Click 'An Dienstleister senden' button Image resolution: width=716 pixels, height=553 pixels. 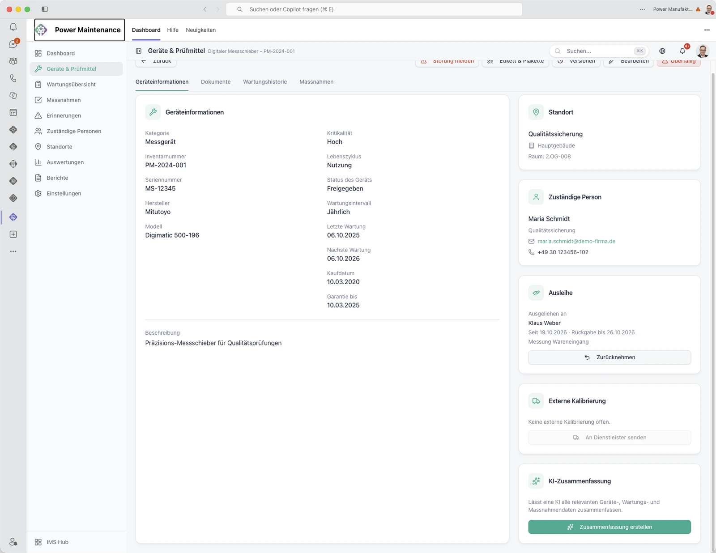[x=609, y=438]
